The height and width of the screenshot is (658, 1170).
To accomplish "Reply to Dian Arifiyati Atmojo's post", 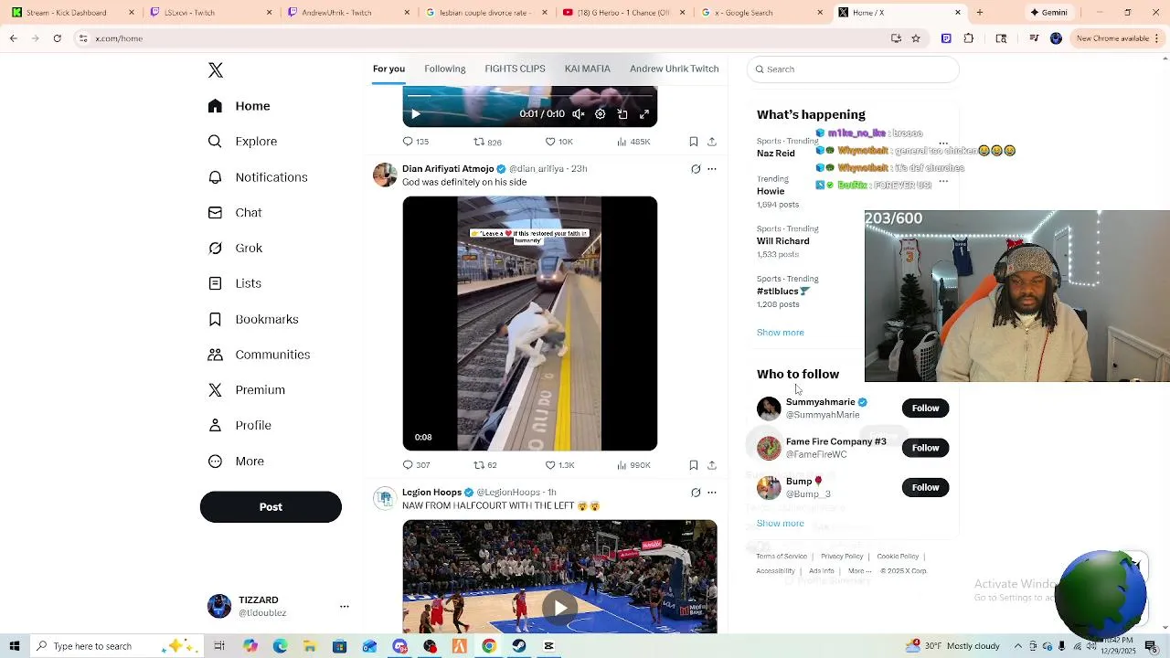I will (416, 465).
